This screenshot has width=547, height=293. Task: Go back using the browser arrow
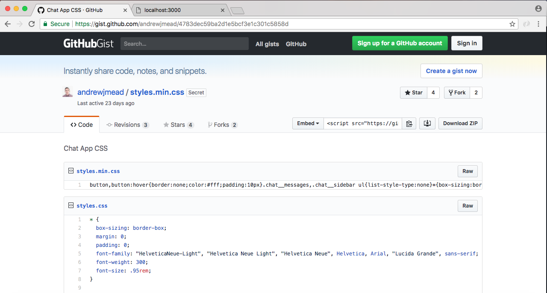8,24
